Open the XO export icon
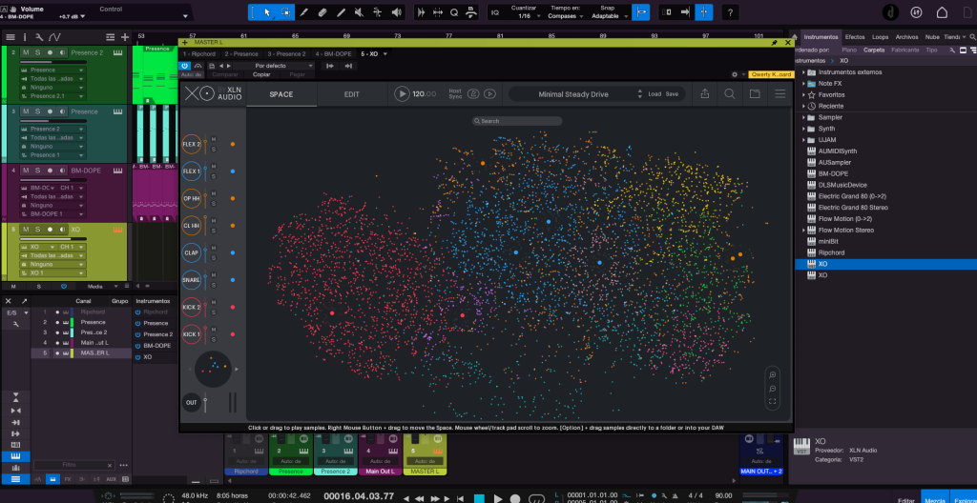This screenshot has height=503, width=977. coord(704,94)
